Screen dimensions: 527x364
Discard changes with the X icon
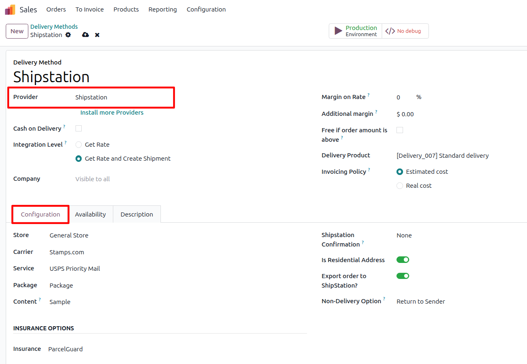[97, 35]
